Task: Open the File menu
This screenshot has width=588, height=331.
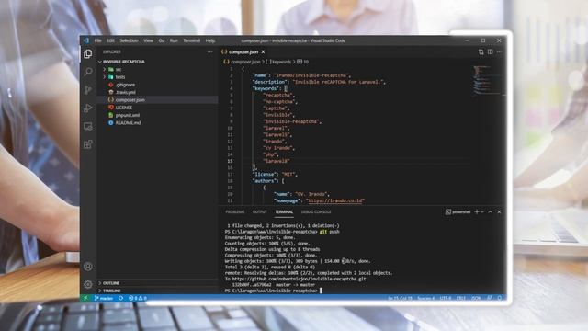Action: 98,40
